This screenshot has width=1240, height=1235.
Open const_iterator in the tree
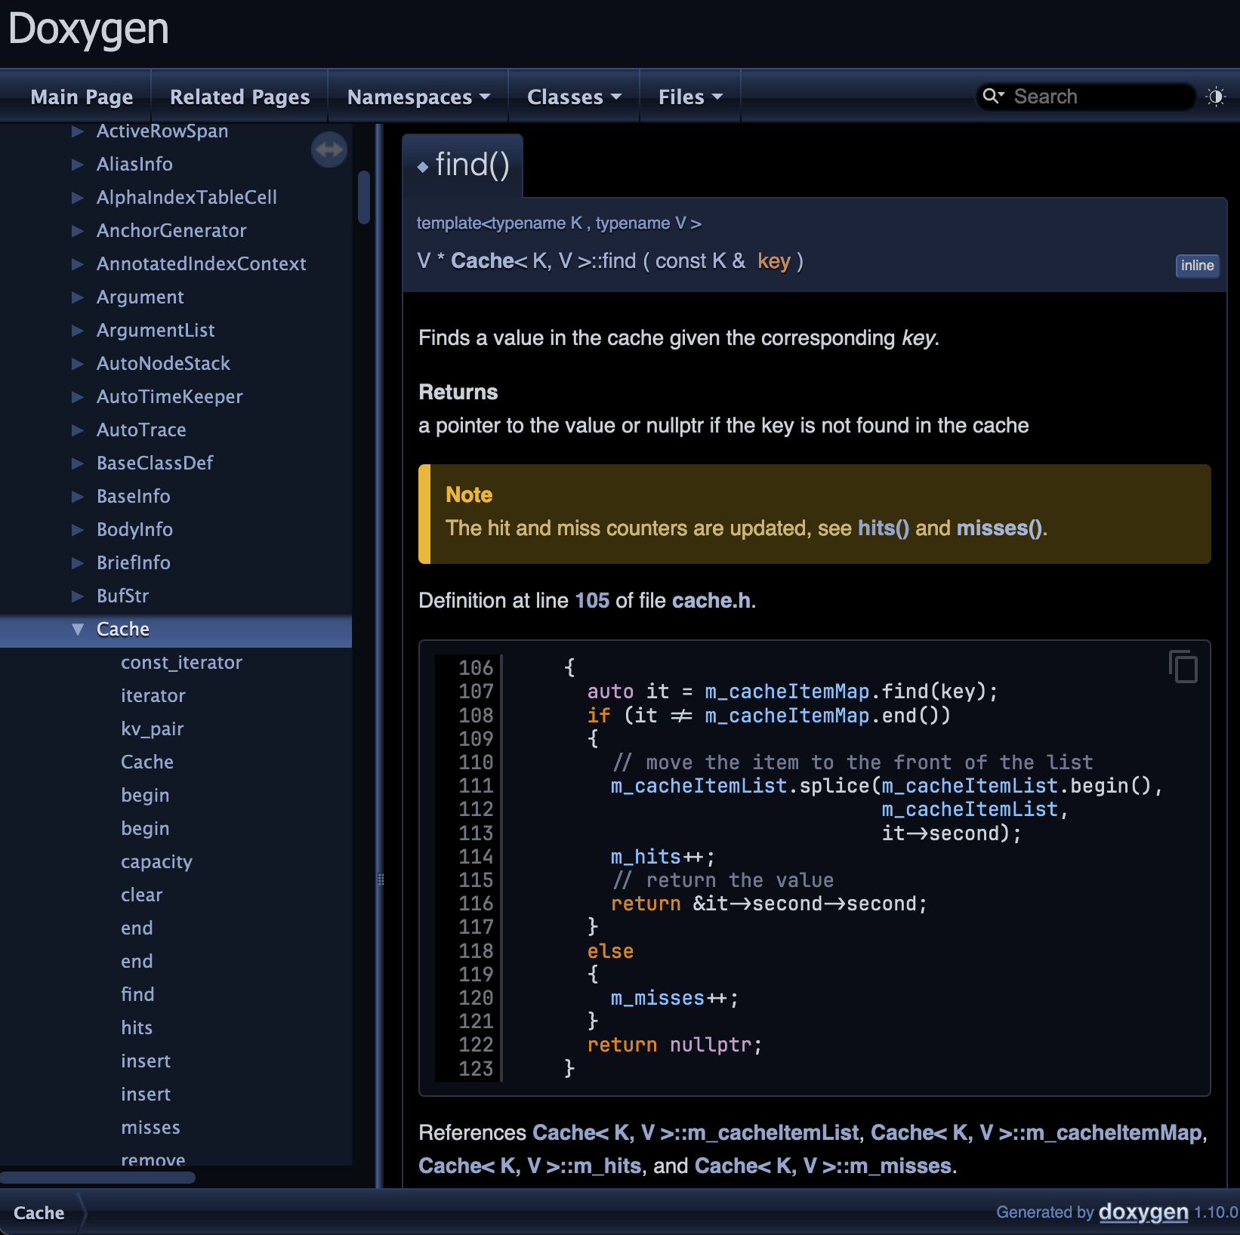click(181, 663)
